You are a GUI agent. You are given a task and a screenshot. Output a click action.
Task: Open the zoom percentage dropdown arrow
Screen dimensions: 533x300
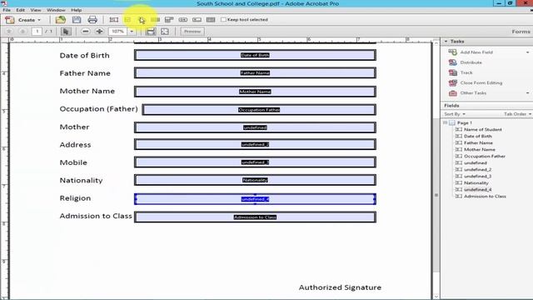point(132,32)
